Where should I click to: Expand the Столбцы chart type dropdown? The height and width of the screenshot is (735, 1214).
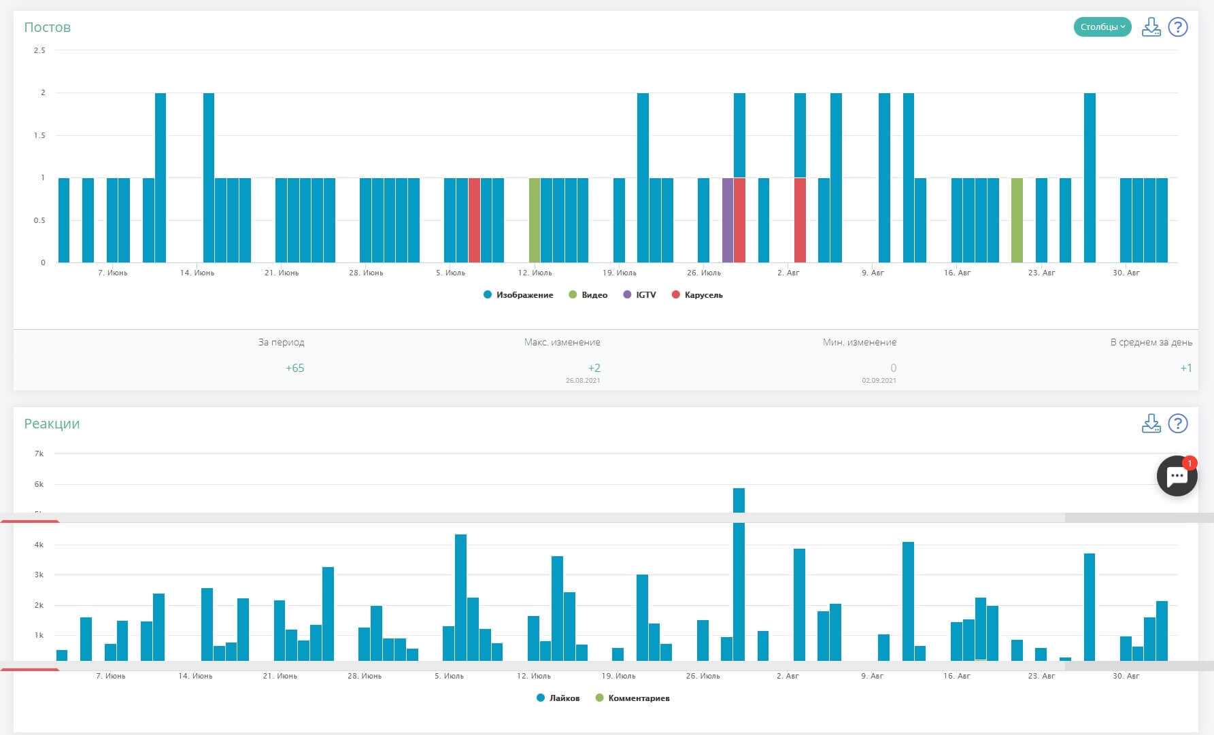[1102, 27]
